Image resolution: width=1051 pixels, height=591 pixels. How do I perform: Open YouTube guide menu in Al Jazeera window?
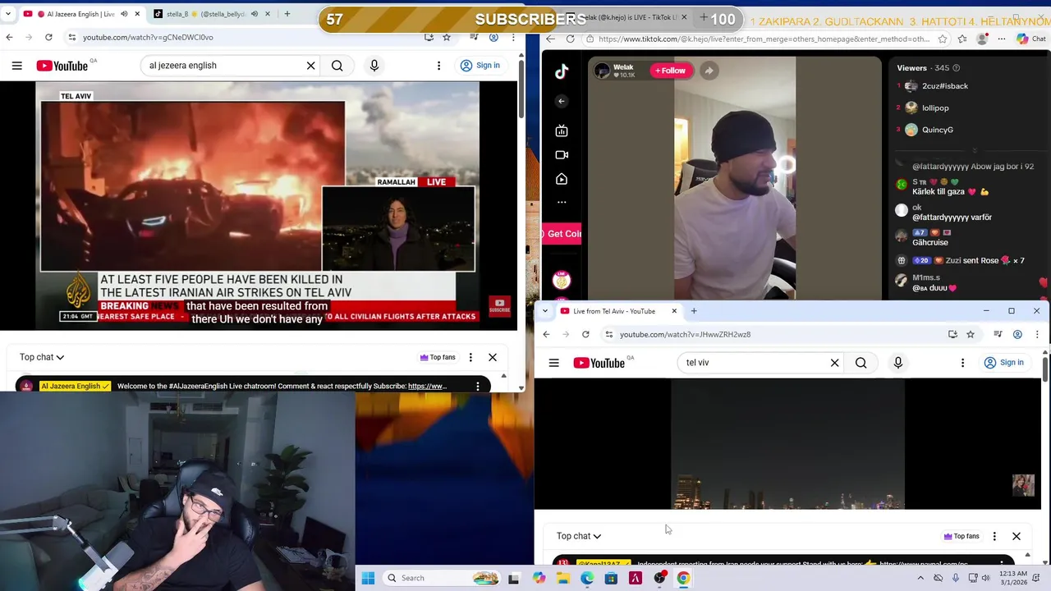(16, 66)
